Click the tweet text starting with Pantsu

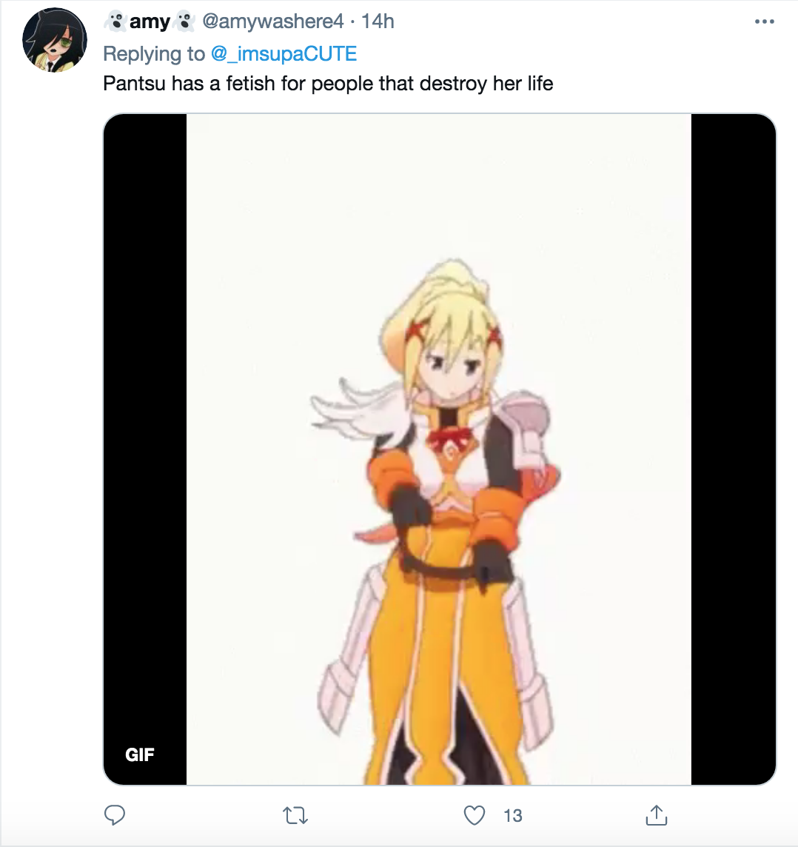click(328, 84)
